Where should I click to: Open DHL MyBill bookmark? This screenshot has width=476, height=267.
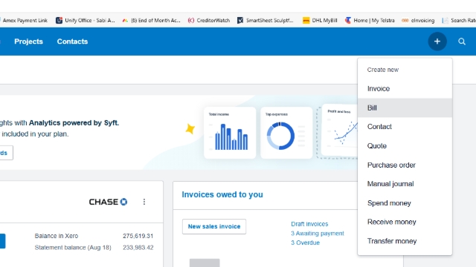pos(320,20)
